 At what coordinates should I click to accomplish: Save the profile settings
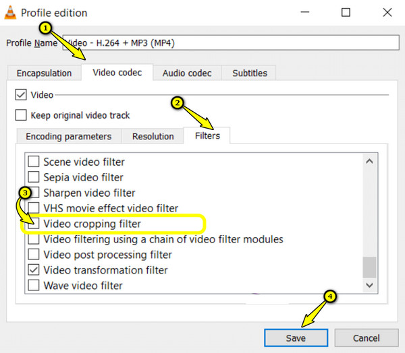tap(296, 338)
